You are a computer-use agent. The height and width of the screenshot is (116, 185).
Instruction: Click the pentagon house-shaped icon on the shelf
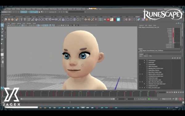point(71,19)
